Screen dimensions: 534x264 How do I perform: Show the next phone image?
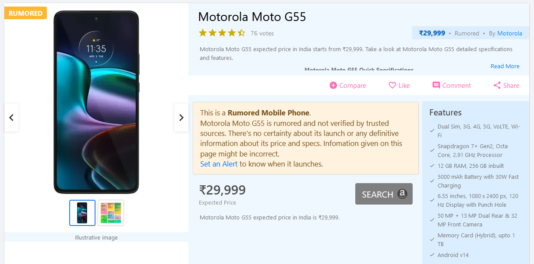point(181,118)
